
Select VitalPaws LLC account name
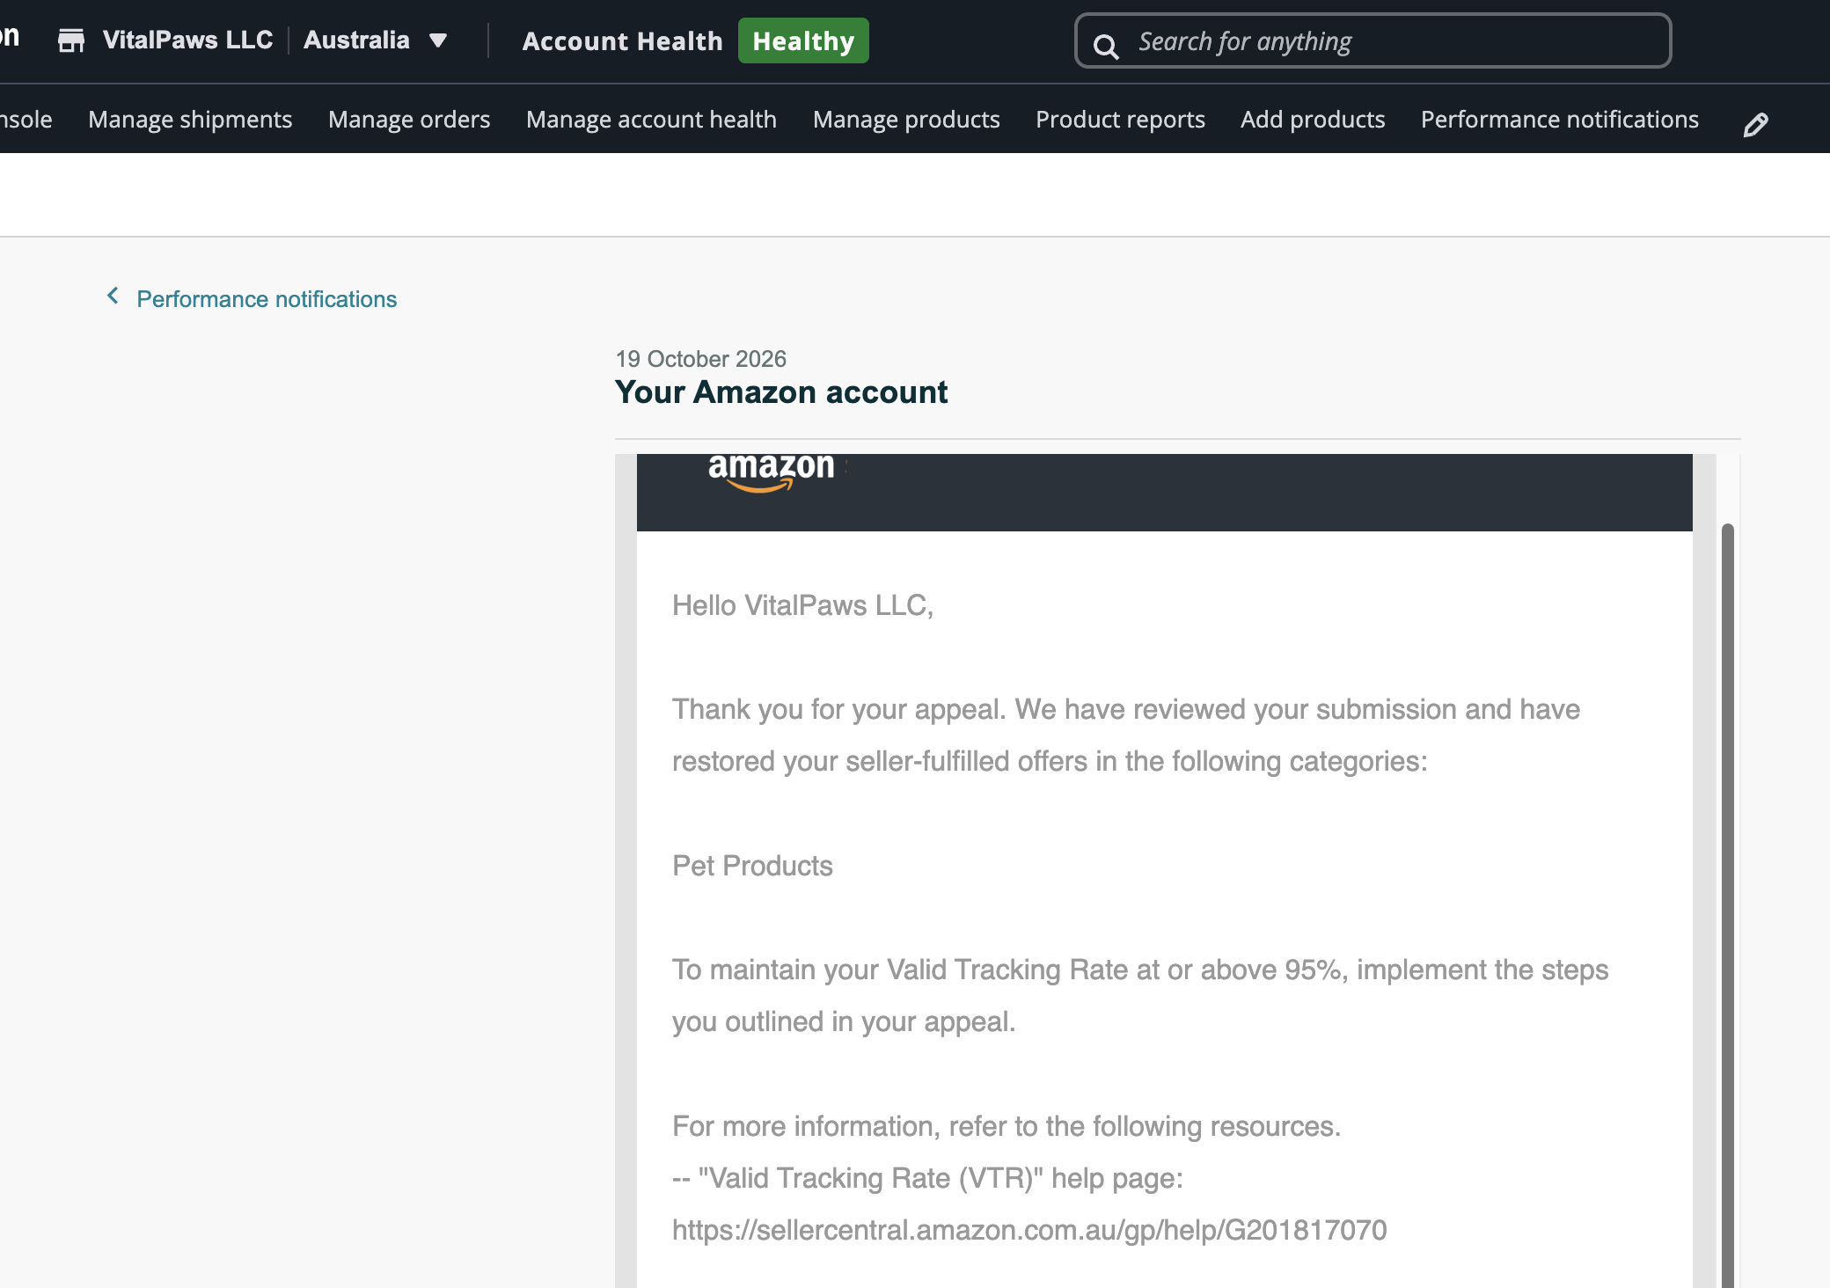pos(187,40)
